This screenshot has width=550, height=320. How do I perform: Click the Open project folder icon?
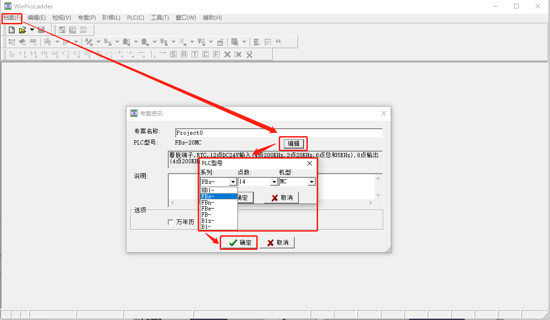[x=22, y=30]
